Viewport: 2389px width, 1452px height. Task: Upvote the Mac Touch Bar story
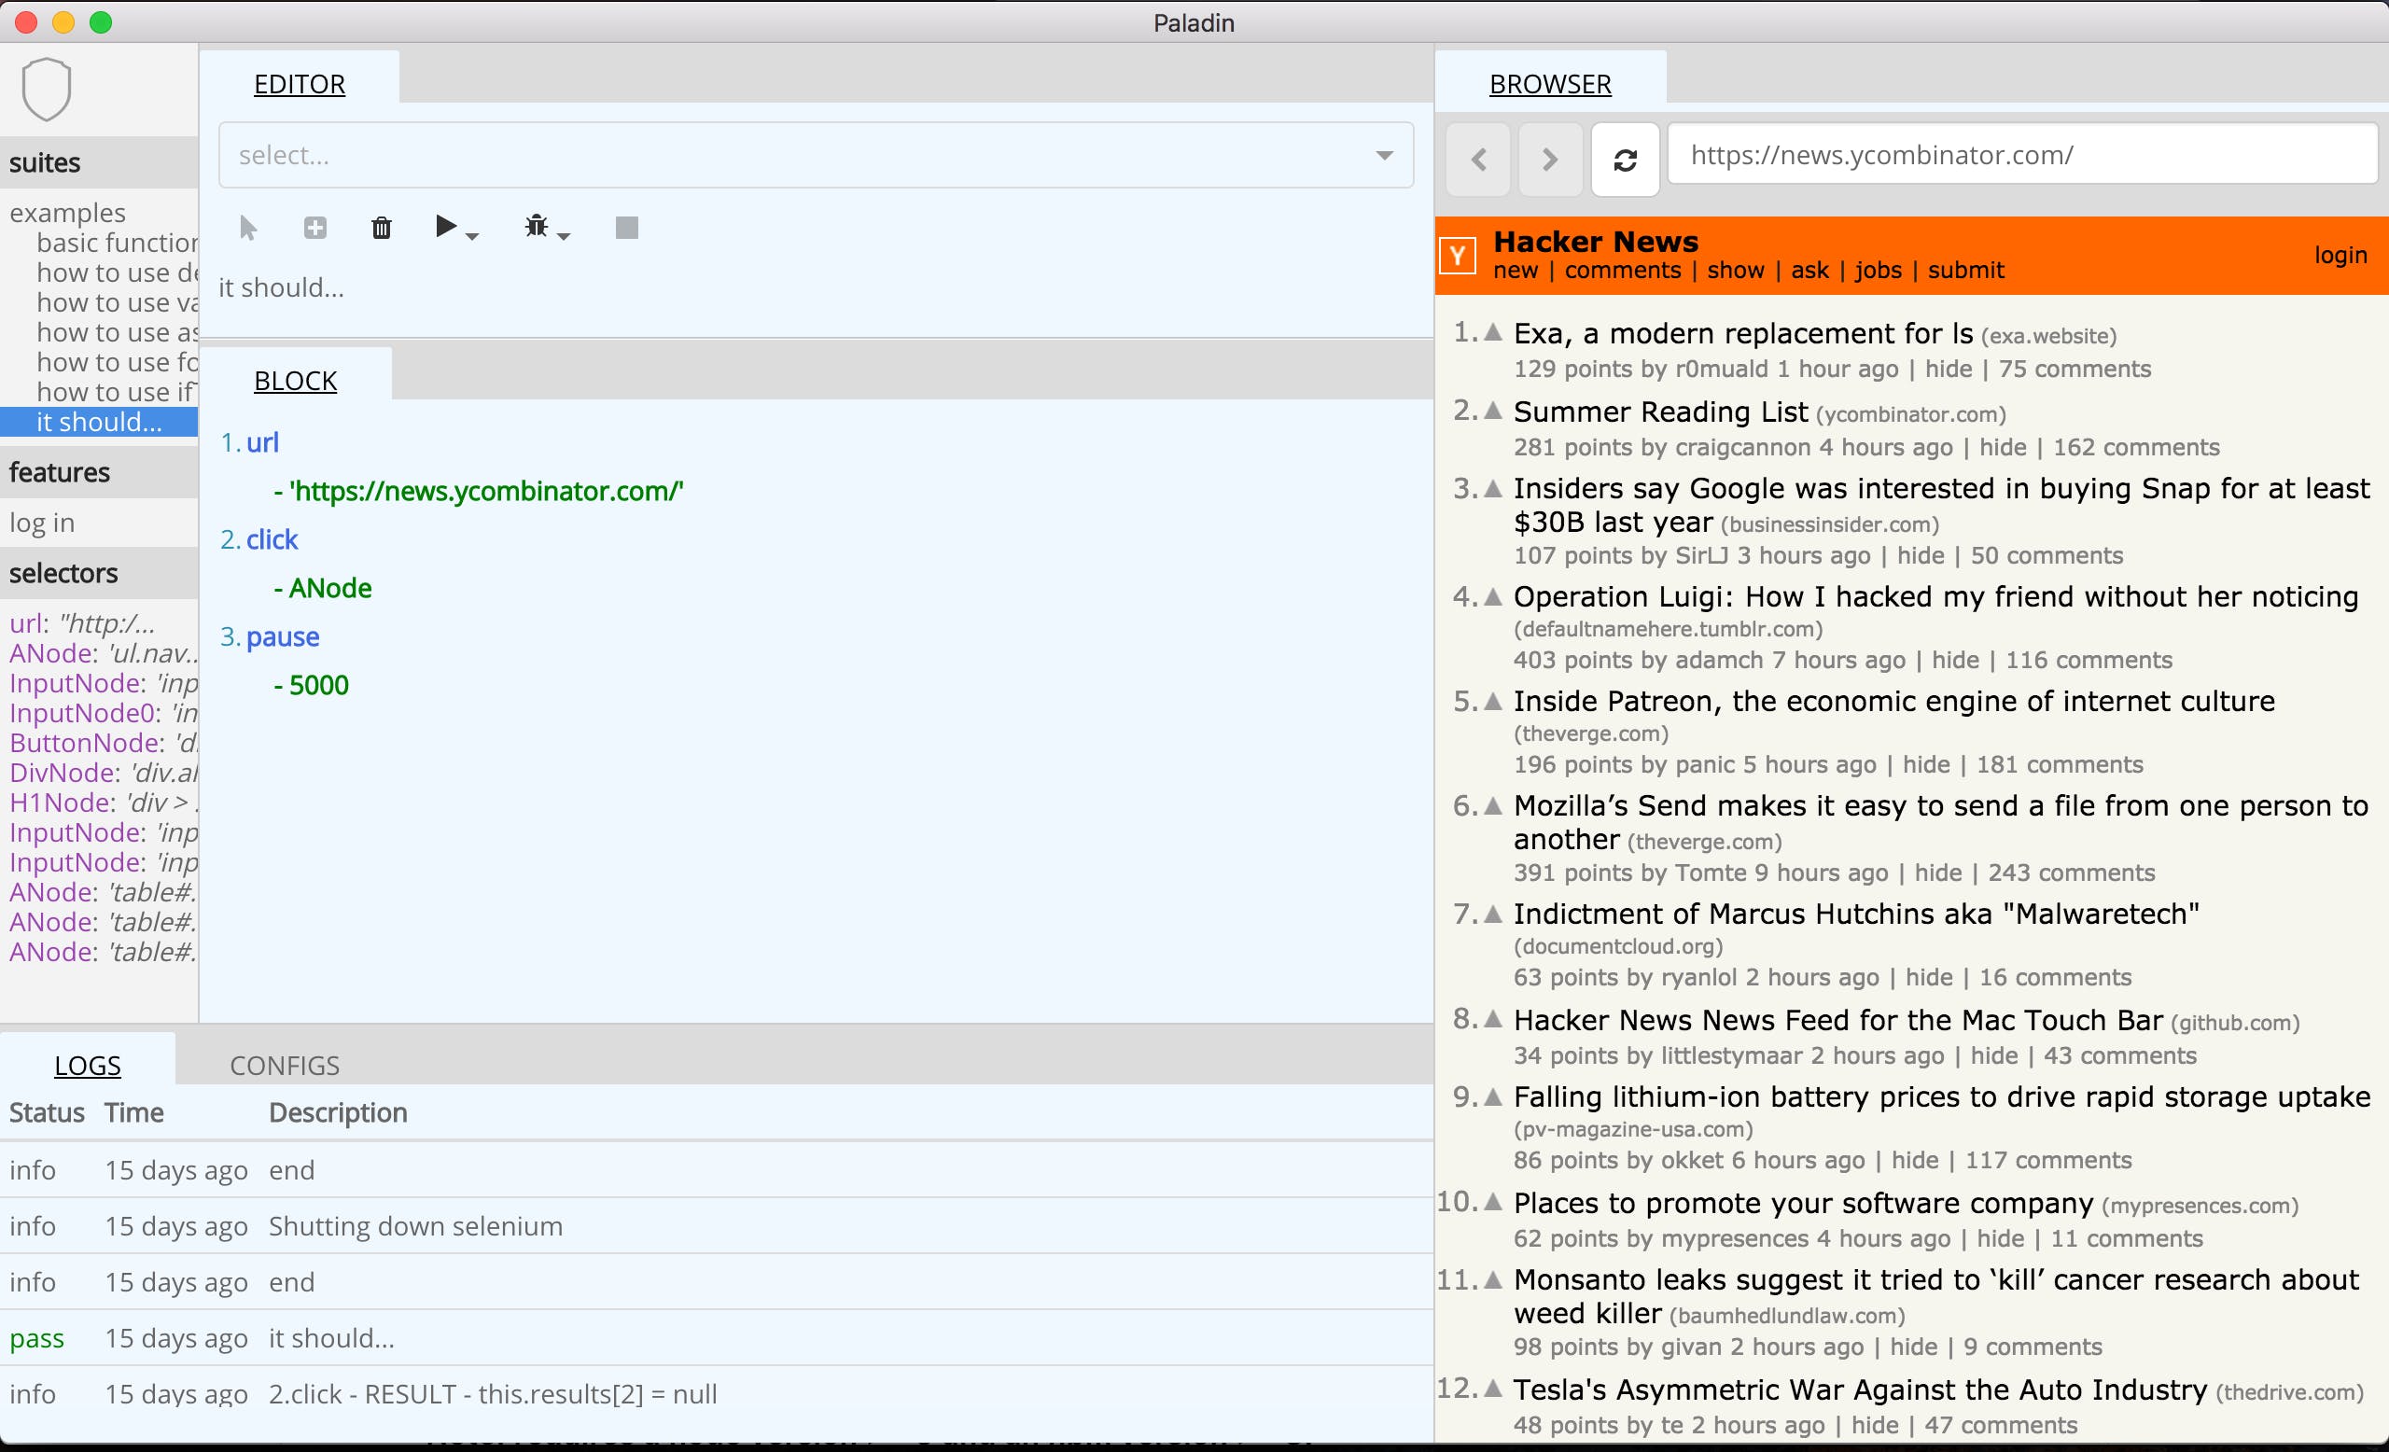click(x=1493, y=1019)
